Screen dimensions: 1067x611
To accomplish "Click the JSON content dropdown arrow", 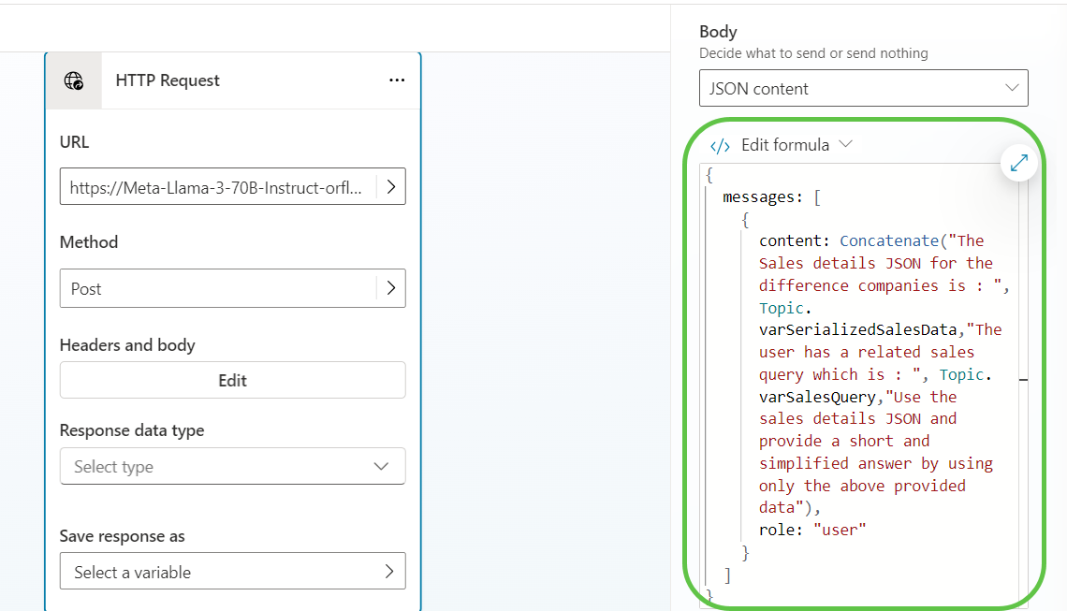I will tap(1011, 88).
